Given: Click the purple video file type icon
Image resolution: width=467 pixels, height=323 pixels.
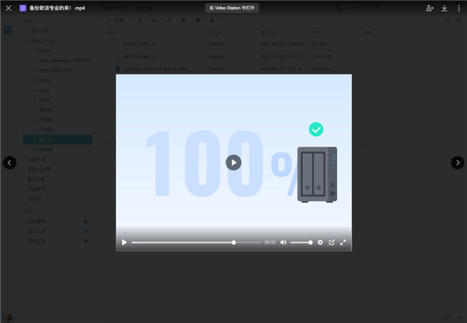Looking at the screenshot, I should 23,8.
